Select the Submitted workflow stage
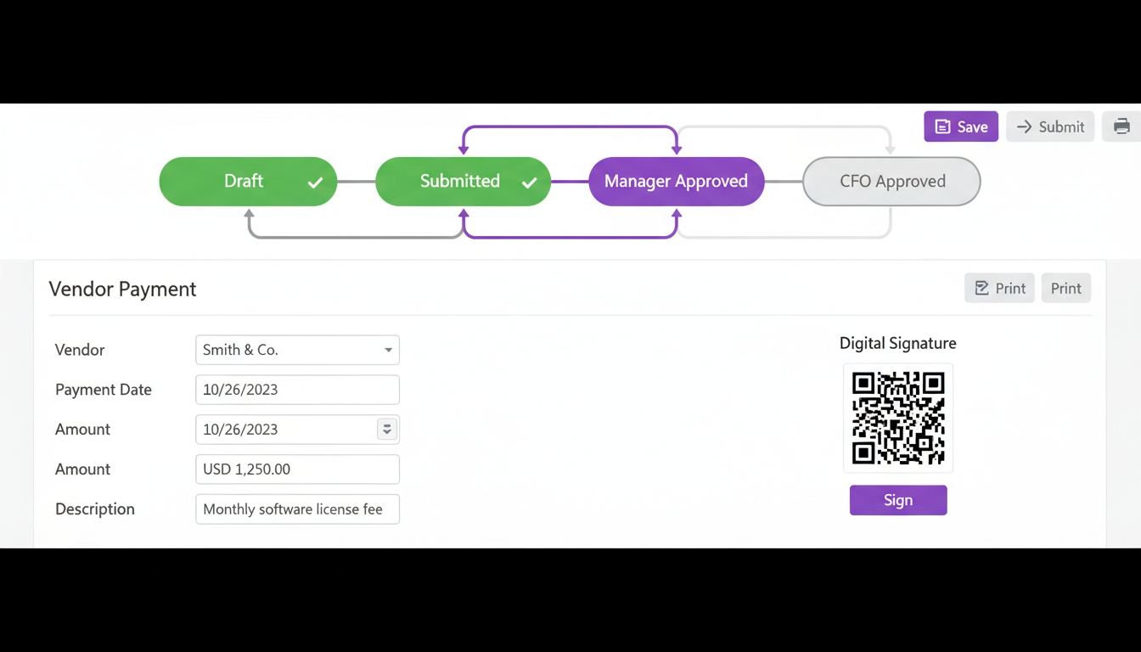The width and height of the screenshot is (1141, 652). click(463, 181)
